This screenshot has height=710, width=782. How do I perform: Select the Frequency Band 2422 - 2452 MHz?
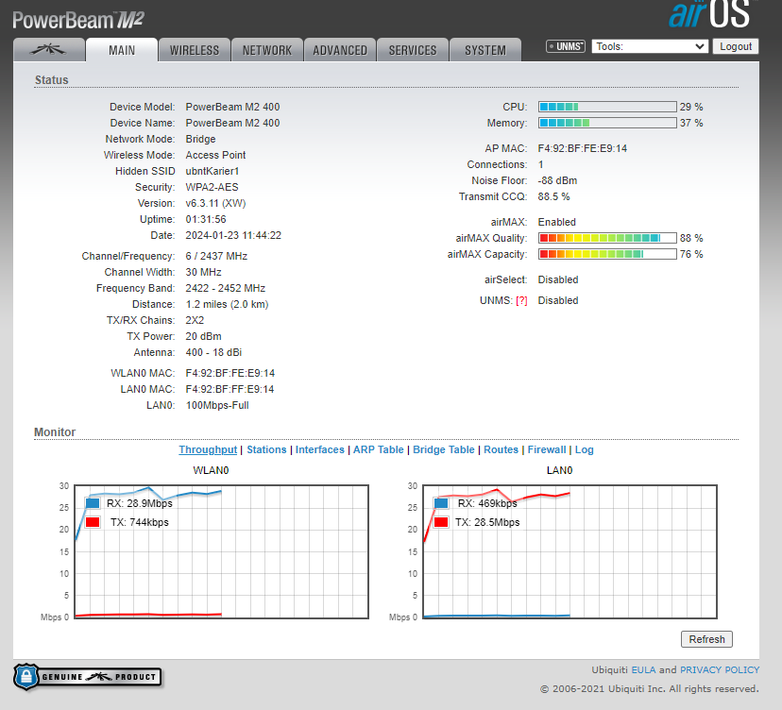pos(226,288)
